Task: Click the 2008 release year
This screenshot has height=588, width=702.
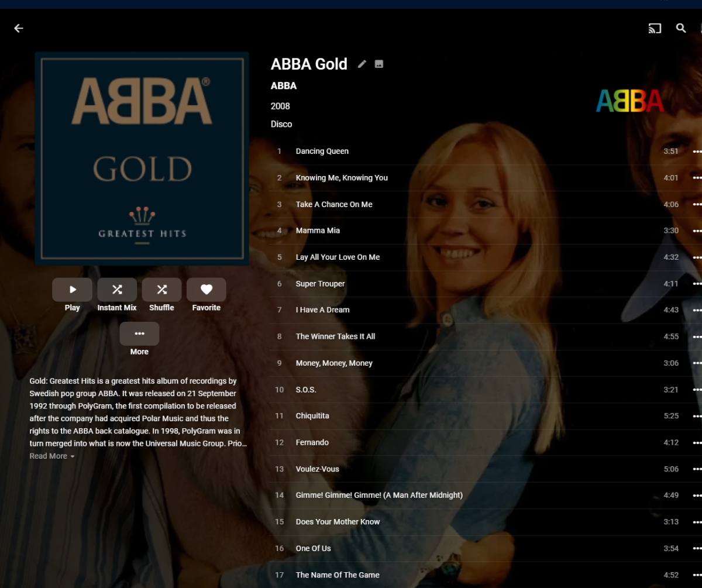Action: coord(280,106)
